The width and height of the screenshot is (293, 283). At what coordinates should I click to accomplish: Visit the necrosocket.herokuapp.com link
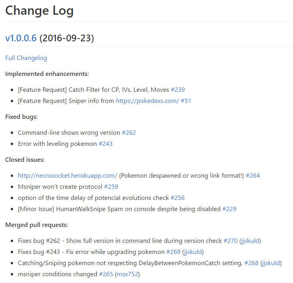point(67,176)
